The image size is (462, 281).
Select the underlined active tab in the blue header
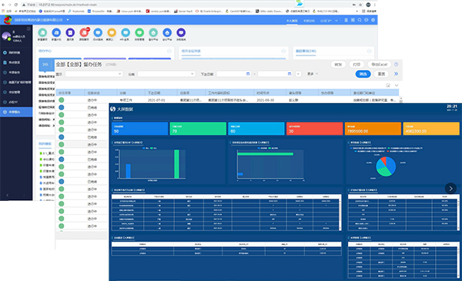click(x=292, y=21)
